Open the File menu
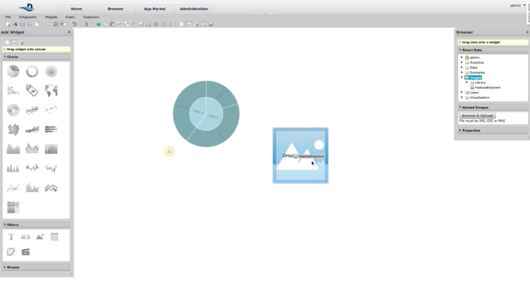The width and height of the screenshot is (530, 299). click(8, 17)
